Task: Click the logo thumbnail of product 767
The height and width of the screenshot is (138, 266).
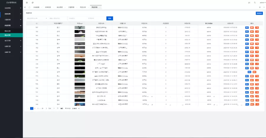Action: click(x=80, y=27)
